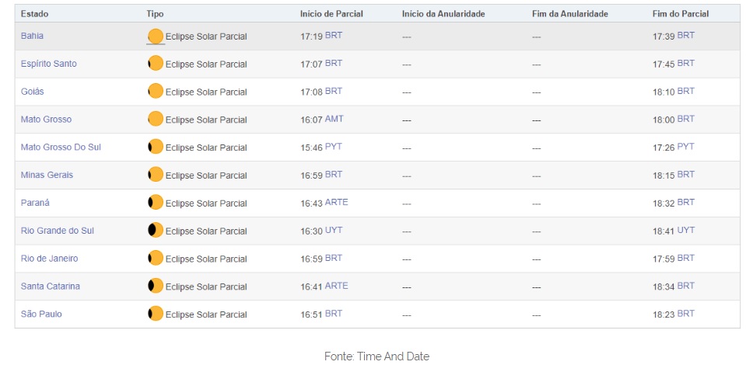Open the Minas Gerais state link
The width and height of the screenshot is (746, 365).
pos(47,175)
